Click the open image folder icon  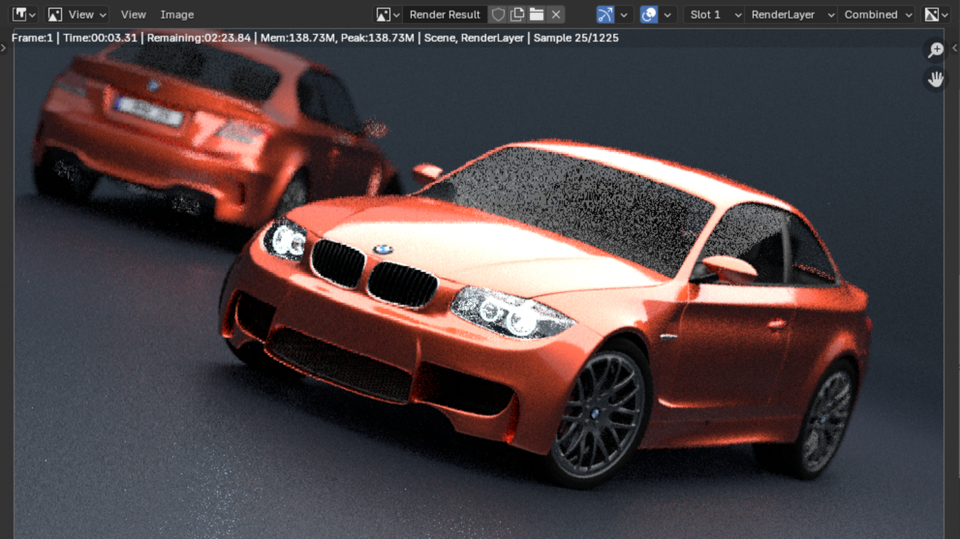537,15
